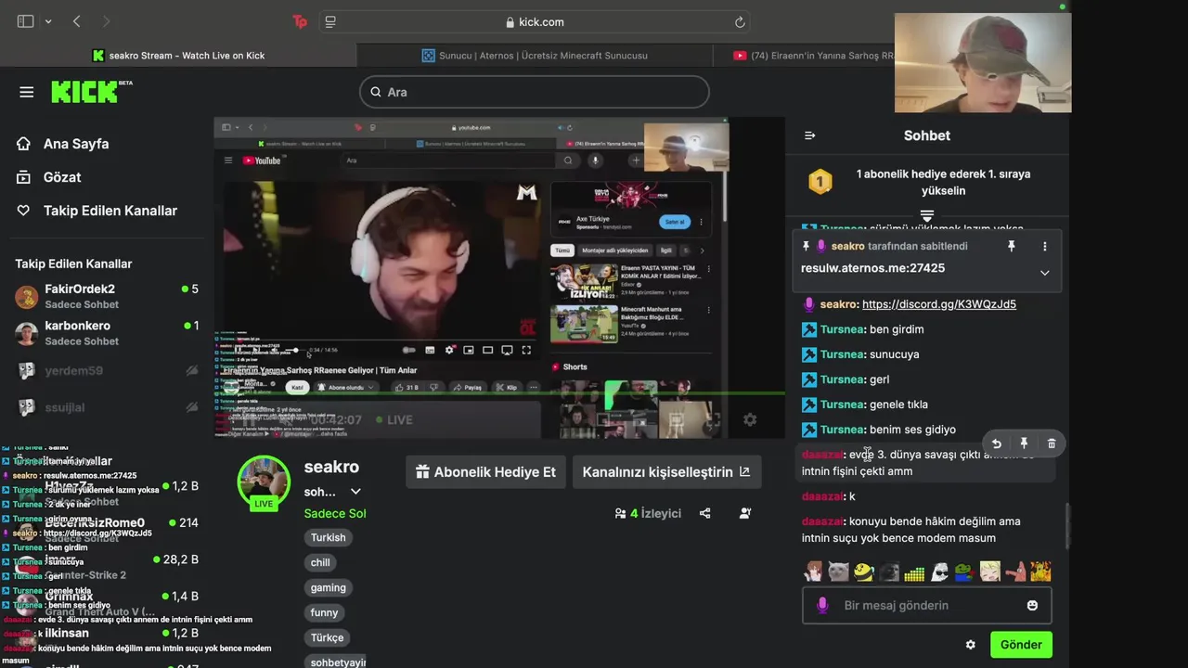This screenshot has height=668, width=1188.
Task: Reload the page in the address bar
Action: tap(740, 22)
